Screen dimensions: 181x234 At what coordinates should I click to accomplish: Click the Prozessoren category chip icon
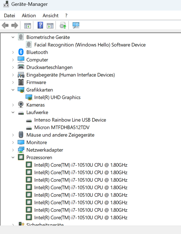pos(21,157)
